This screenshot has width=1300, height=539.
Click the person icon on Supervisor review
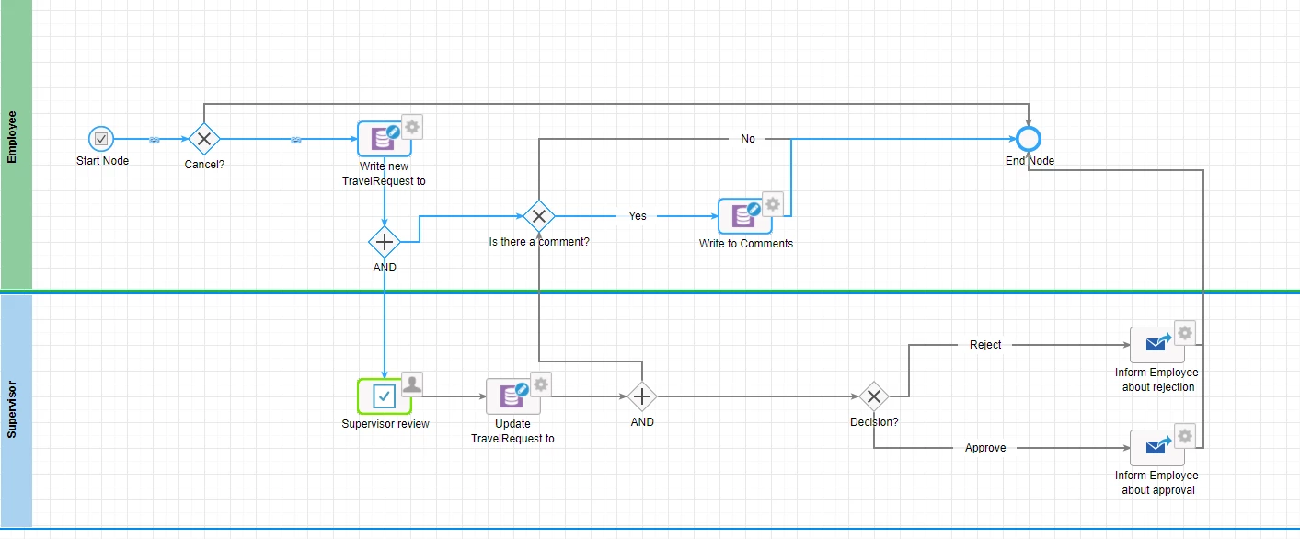click(x=413, y=384)
